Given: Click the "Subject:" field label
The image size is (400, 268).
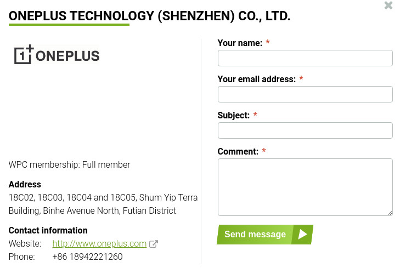Looking at the screenshot, I should coord(233,116).
